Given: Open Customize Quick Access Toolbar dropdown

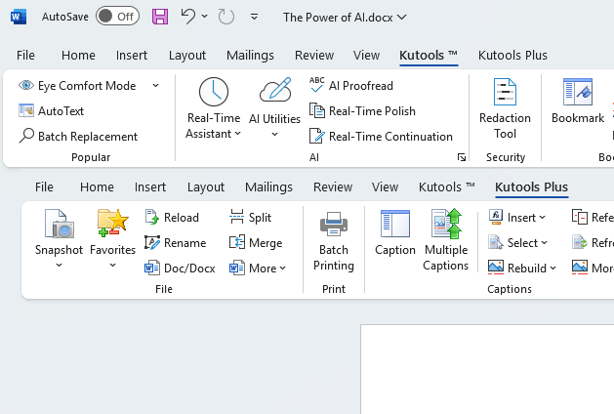Looking at the screenshot, I should [x=254, y=17].
